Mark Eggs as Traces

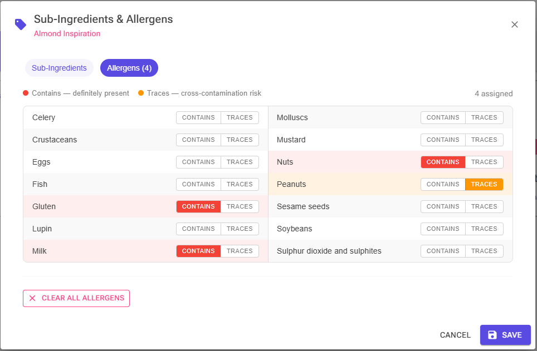(240, 162)
